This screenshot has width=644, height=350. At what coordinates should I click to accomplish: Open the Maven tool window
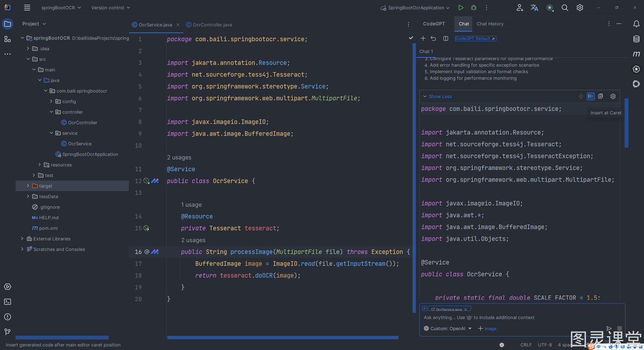636,54
